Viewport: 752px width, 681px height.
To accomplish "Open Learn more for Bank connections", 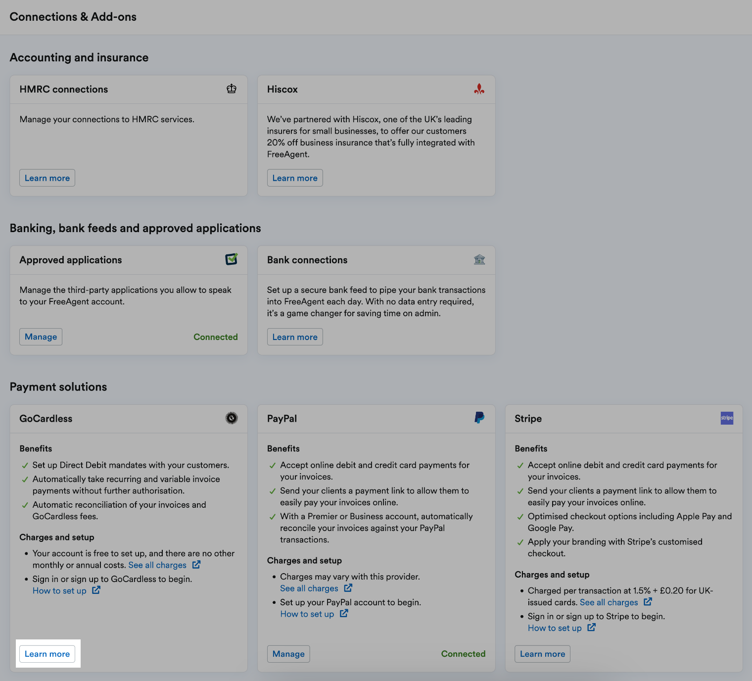I will point(295,337).
